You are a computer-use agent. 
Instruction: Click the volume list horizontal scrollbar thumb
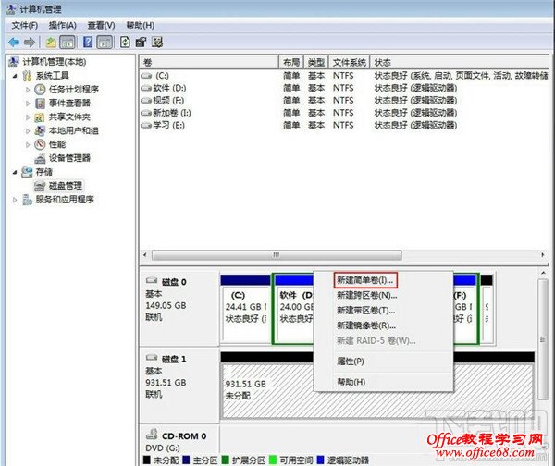click(277, 255)
